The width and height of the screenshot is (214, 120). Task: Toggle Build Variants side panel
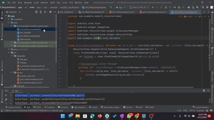tap(2, 96)
